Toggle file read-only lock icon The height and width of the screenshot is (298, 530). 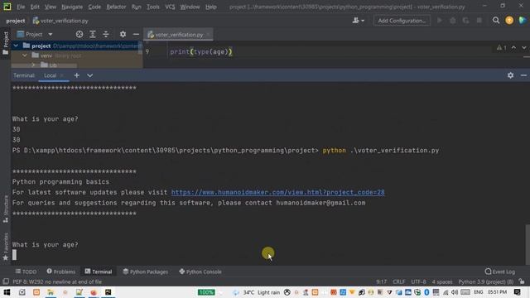coord(523,281)
